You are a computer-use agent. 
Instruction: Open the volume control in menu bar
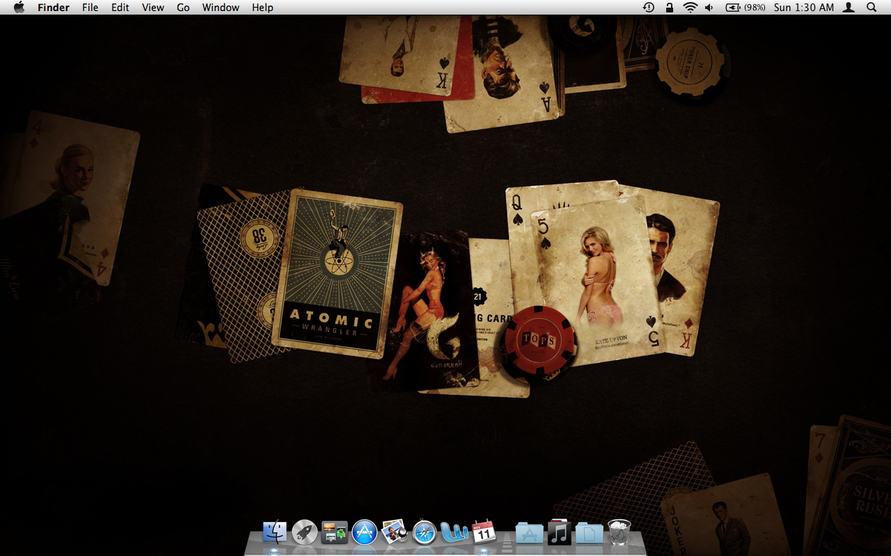pyautogui.click(x=709, y=8)
